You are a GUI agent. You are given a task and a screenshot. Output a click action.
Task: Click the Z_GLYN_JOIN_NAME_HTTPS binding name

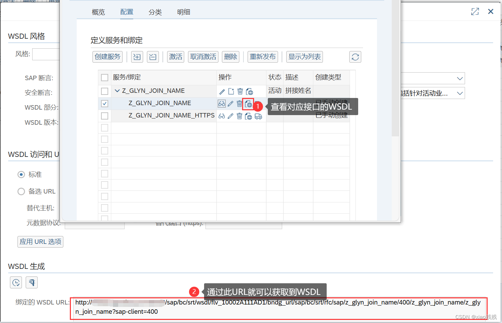point(172,115)
